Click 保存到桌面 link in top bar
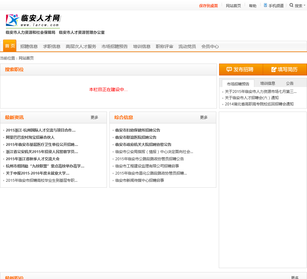307x279 pixels. [x=208, y=6]
